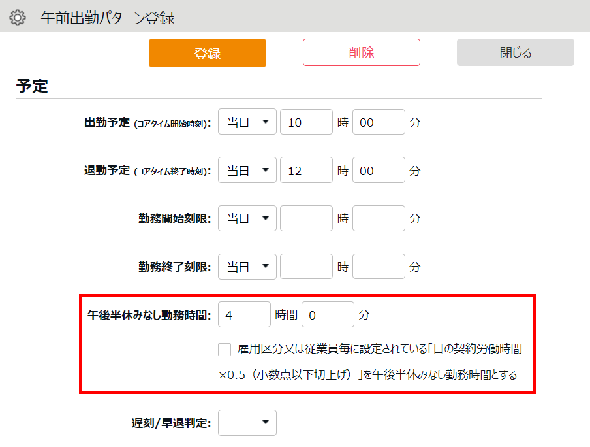Open the 遅刻/早退判定 dropdown
The image size is (590, 447).
tap(247, 423)
